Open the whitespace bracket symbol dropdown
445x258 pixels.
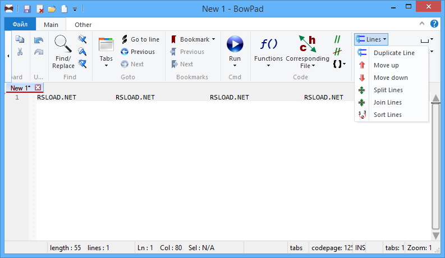(x=427, y=40)
